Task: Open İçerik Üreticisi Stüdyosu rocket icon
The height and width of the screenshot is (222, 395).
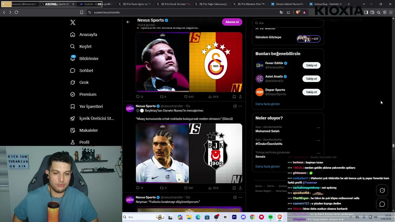Action: 73,118
